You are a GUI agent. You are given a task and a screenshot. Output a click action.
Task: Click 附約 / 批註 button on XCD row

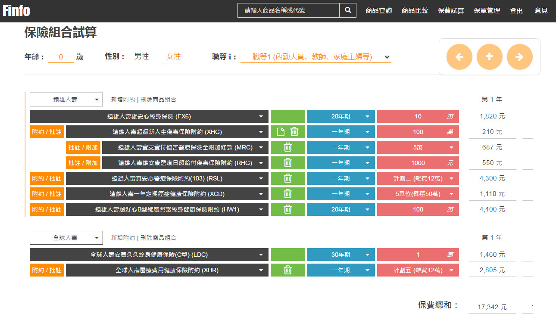pyautogui.click(x=47, y=194)
